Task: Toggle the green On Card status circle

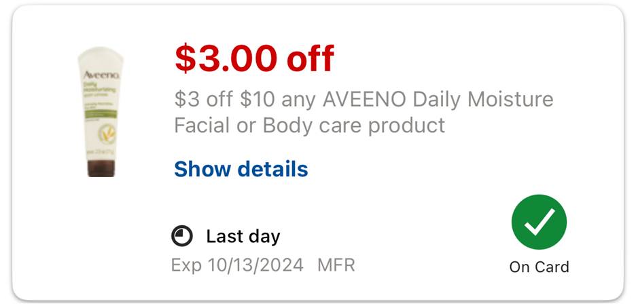Action: pyautogui.click(x=539, y=223)
